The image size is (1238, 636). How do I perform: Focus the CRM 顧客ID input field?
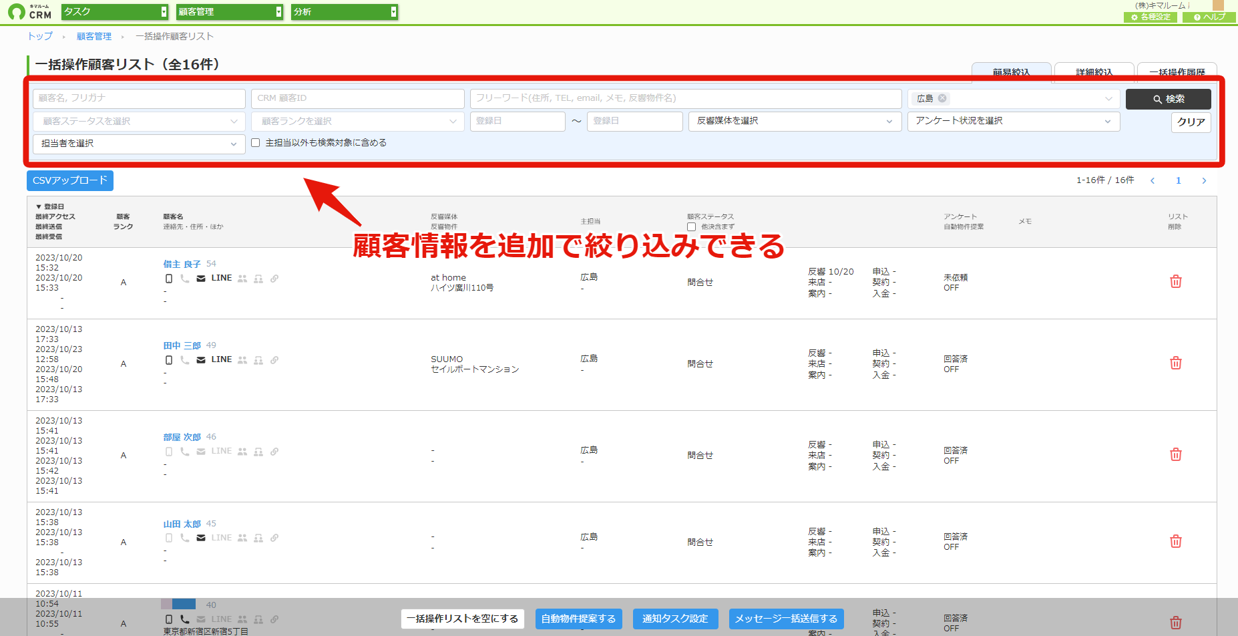click(358, 99)
